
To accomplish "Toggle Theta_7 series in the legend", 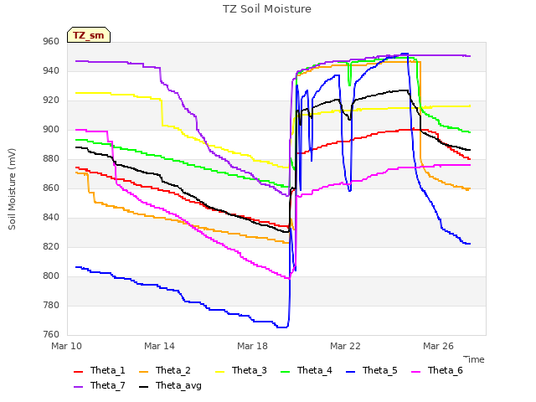I will click(100, 385).
